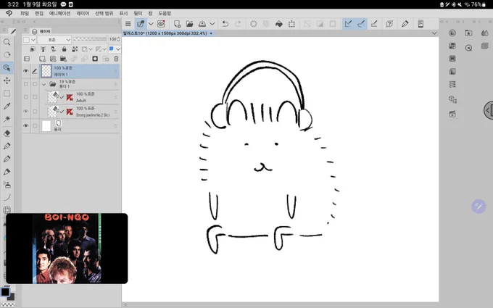The height and width of the screenshot is (308, 493).
Task: Open dropdown arrow beside the Clip Studio icon
Action: pyautogui.click(x=151, y=24)
